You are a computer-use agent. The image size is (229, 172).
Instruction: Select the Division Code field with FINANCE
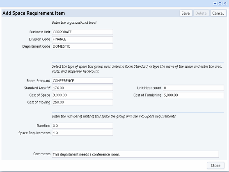[82, 39]
